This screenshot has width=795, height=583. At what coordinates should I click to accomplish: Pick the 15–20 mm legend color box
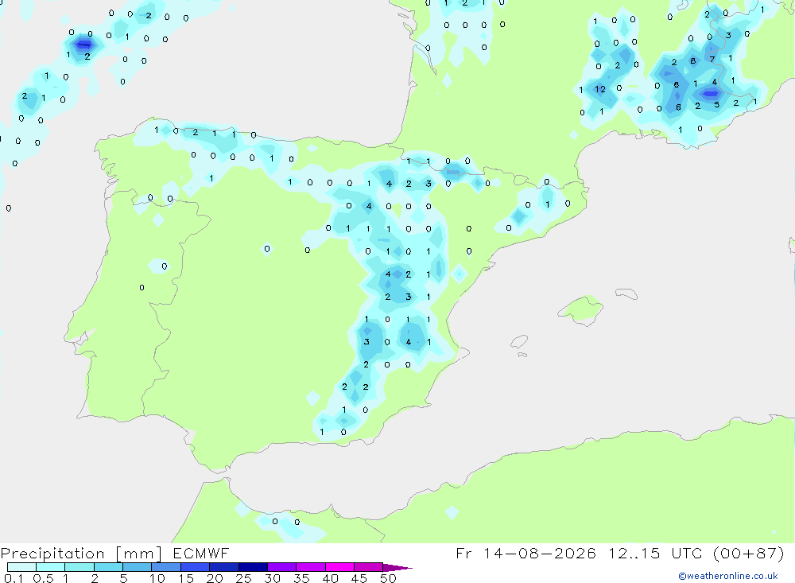196,567
